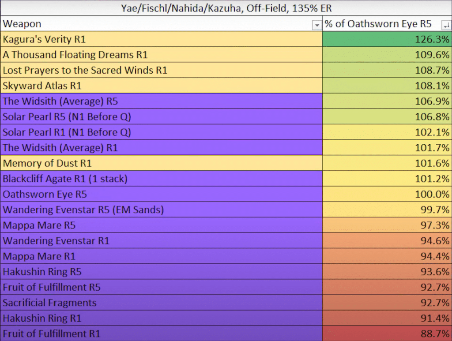Select the 93.6% value cell

pyautogui.click(x=387, y=272)
